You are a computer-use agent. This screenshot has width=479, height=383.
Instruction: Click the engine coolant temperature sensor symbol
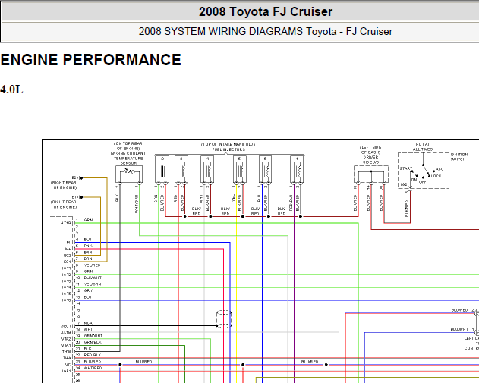(x=129, y=174)
